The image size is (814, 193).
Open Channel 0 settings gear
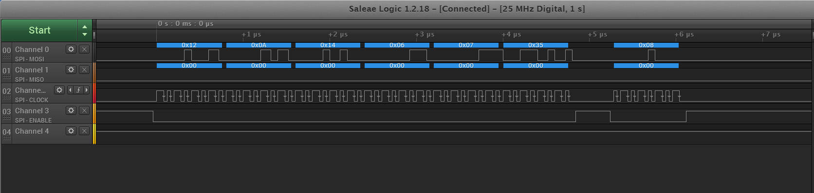click(71, 49)
